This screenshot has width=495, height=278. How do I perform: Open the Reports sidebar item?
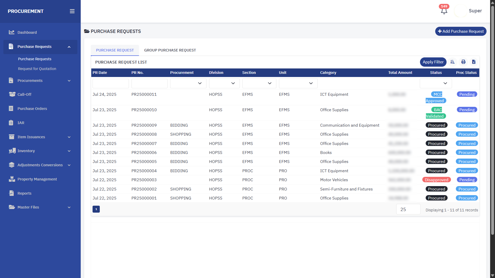click(24, 193)
